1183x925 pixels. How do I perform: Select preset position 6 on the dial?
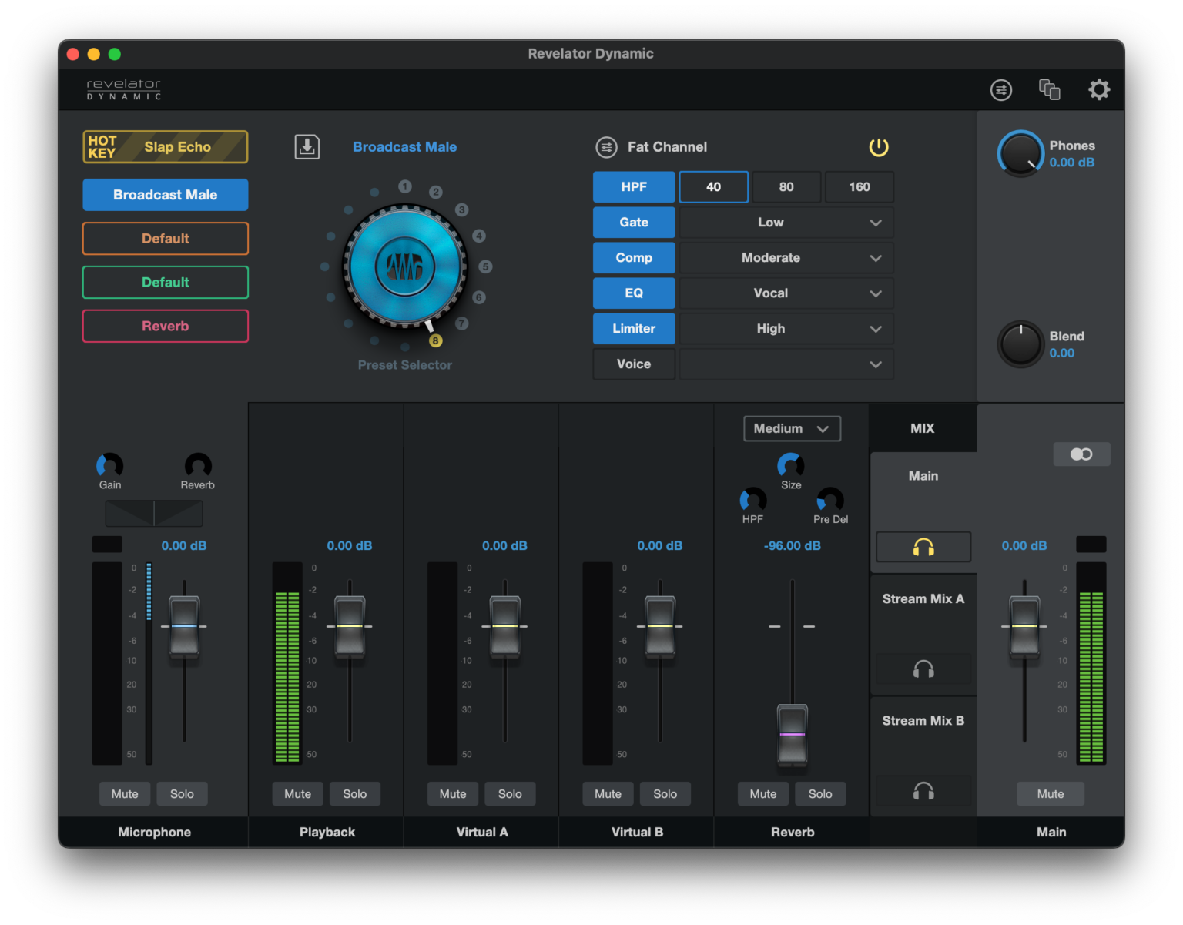pyautogui.click(x=479, y=297)
